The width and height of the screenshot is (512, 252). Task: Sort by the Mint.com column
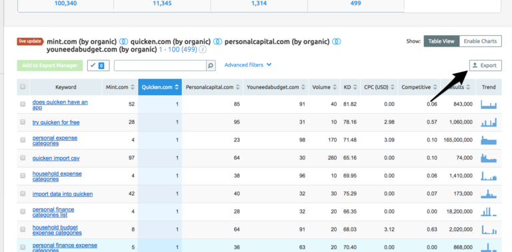pos(120,87)
